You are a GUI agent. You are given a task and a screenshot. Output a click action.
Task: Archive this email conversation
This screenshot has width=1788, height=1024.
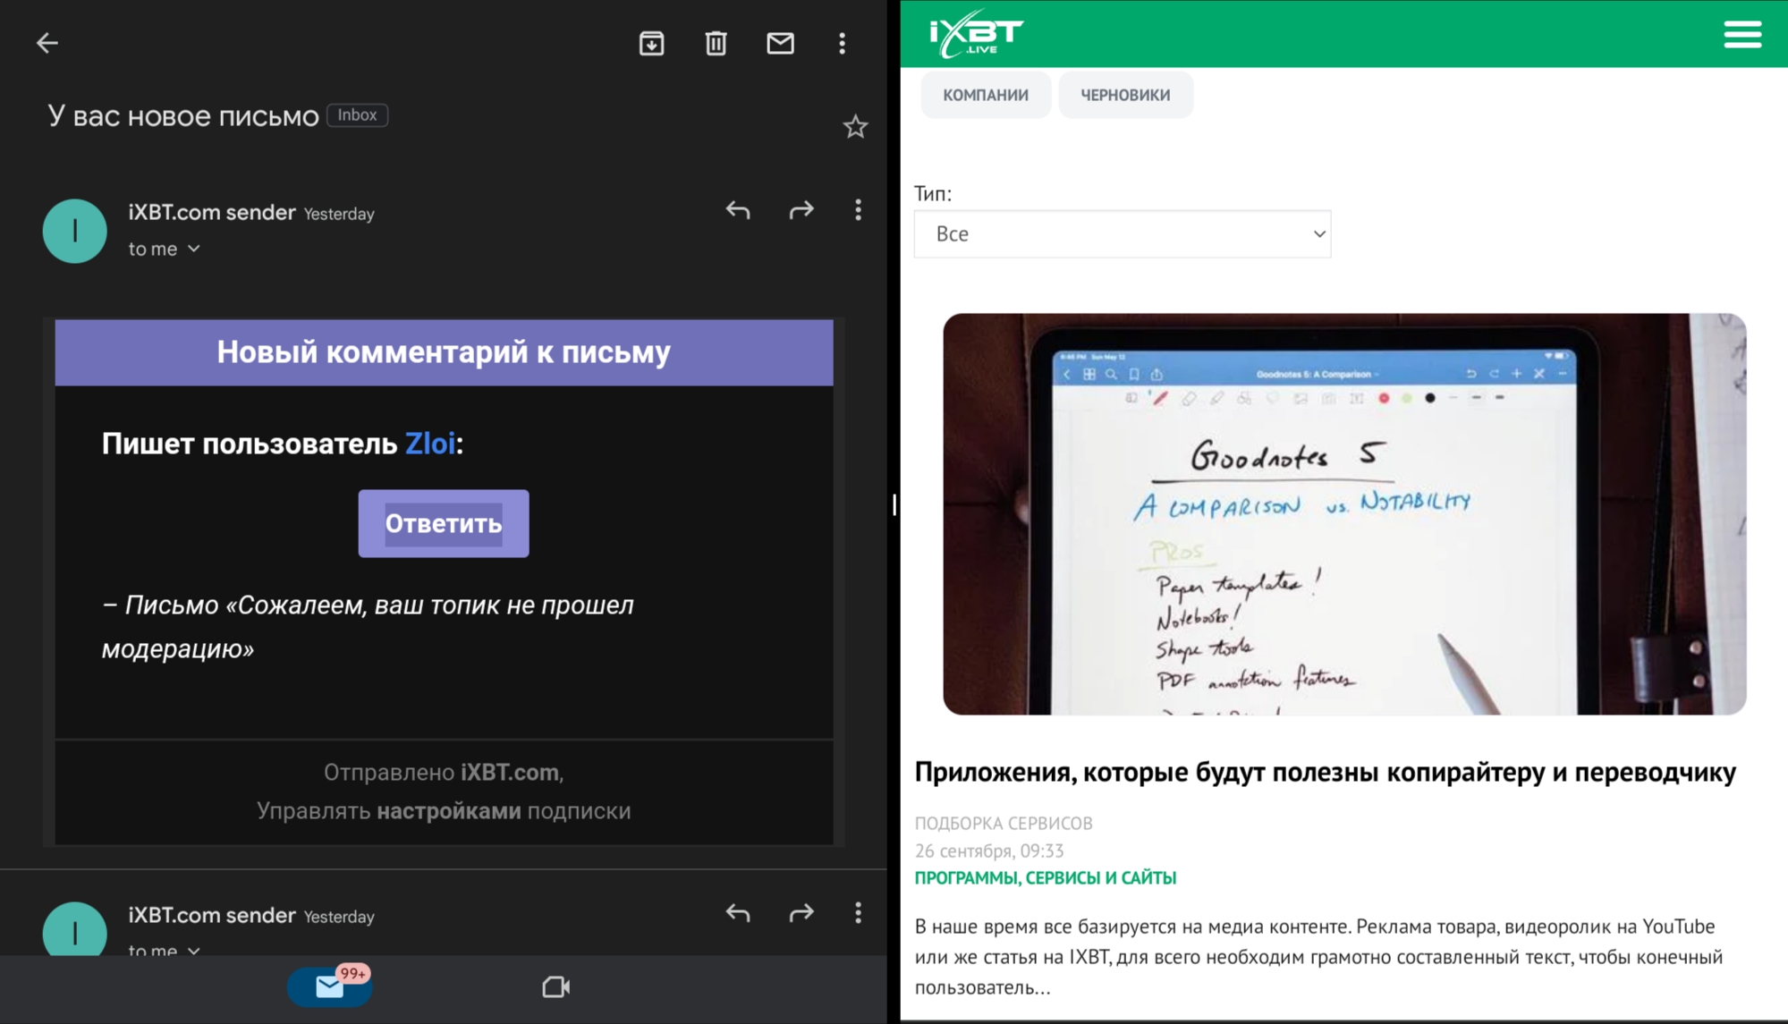[x=651, y=42]
